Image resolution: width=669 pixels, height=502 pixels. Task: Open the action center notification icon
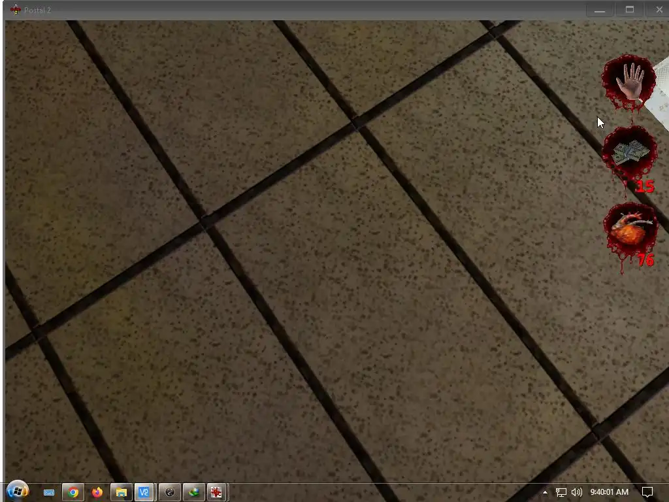(x=647, y=492)
